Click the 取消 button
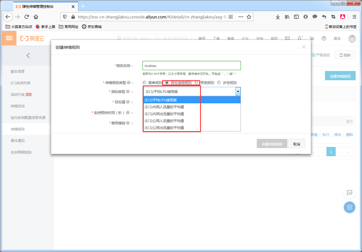The width and height of the screenshot is (362, 252). 296,144
